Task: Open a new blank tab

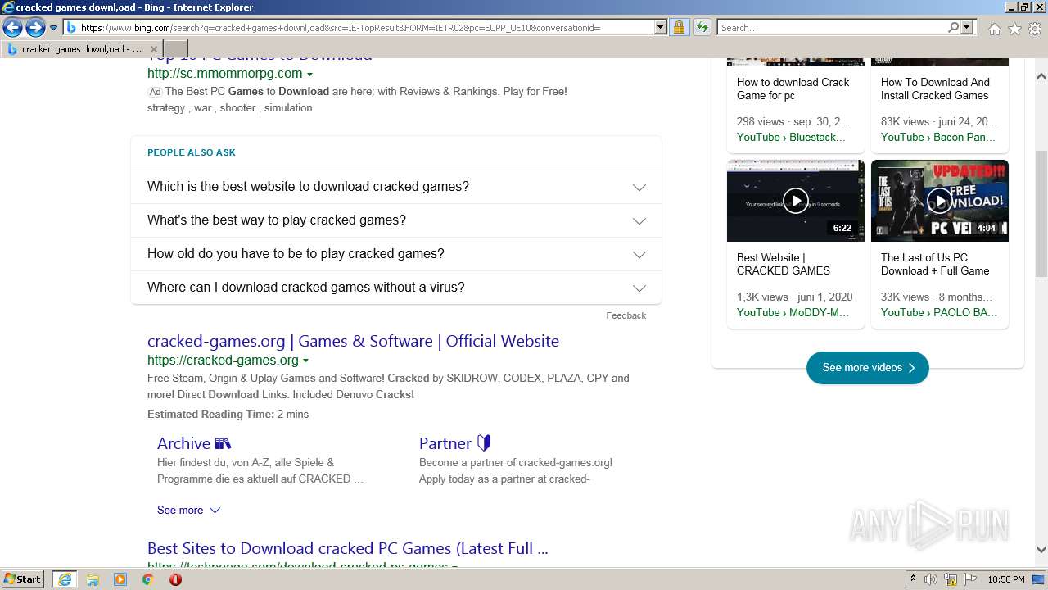Action: 176,49
